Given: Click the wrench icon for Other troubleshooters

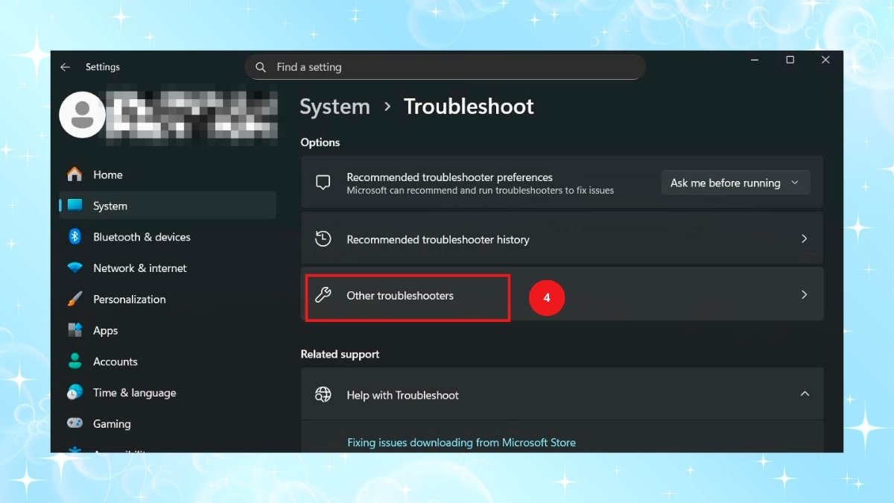Looking at the screenshot, I should coord(323,295).
